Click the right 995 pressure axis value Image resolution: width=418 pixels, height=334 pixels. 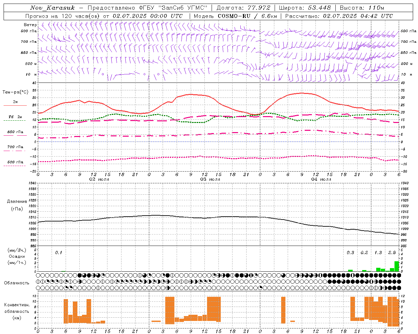[x=404, y=235]
